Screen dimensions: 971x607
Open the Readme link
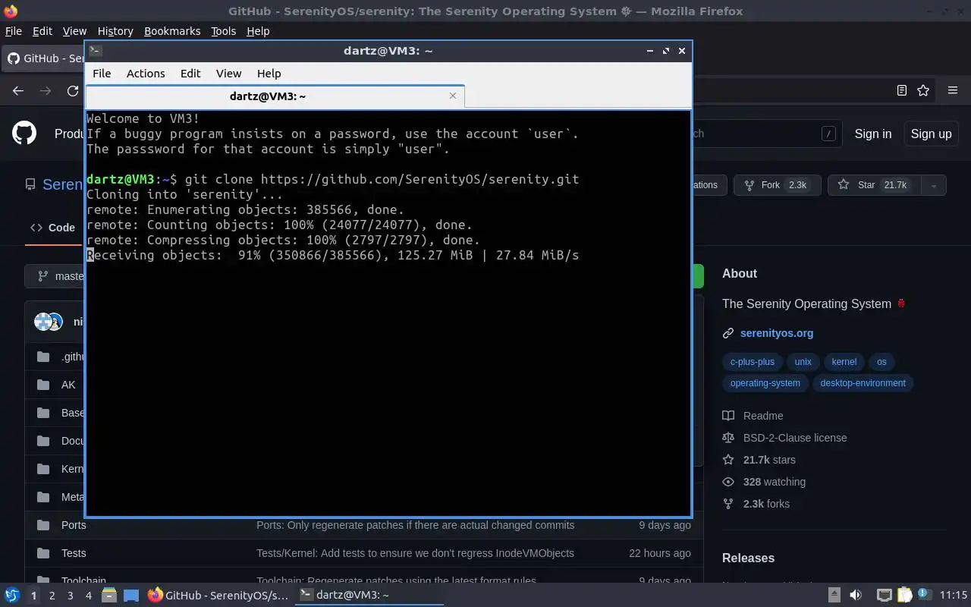click(763, 416)
